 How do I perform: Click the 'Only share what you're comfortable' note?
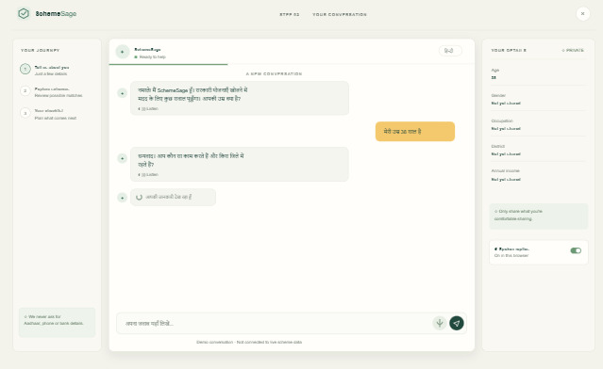(x=539, y=217)
